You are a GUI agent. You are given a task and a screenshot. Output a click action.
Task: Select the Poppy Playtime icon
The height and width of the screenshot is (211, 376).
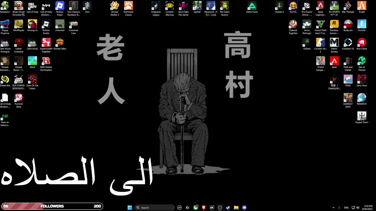tap(5, 27)
